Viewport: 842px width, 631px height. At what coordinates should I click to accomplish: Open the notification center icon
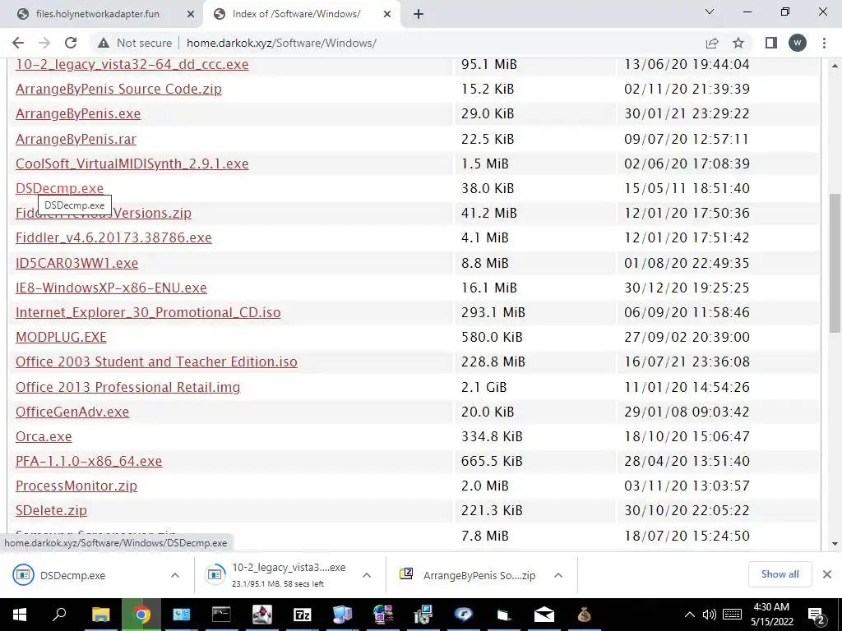pos(816,615)
